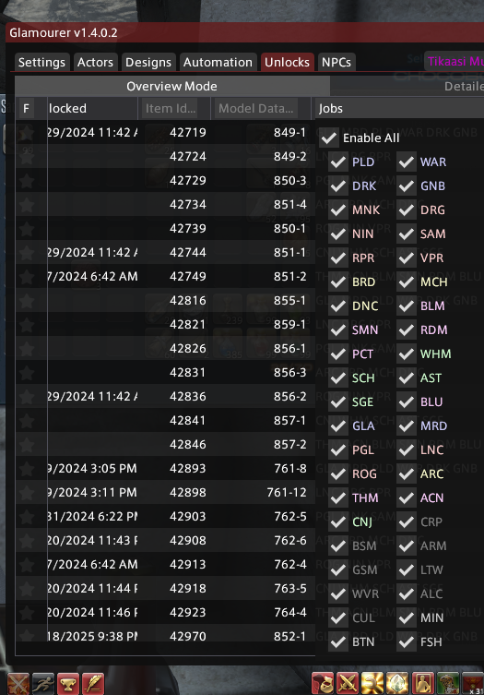484x695 pixels.
Task: Click the 9/2024 3:05 PM unlock date
Action: pos(92,469)
